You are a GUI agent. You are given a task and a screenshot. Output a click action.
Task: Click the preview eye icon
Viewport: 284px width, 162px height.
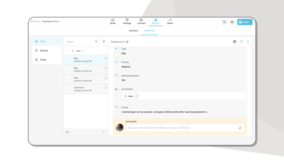(x=232, y=22)
